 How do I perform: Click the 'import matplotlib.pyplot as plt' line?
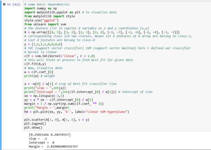(x=70, y=12)
